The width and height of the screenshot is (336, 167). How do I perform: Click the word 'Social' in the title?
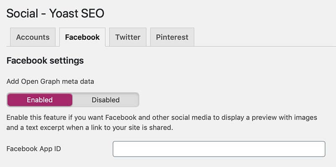pos(22,13)
